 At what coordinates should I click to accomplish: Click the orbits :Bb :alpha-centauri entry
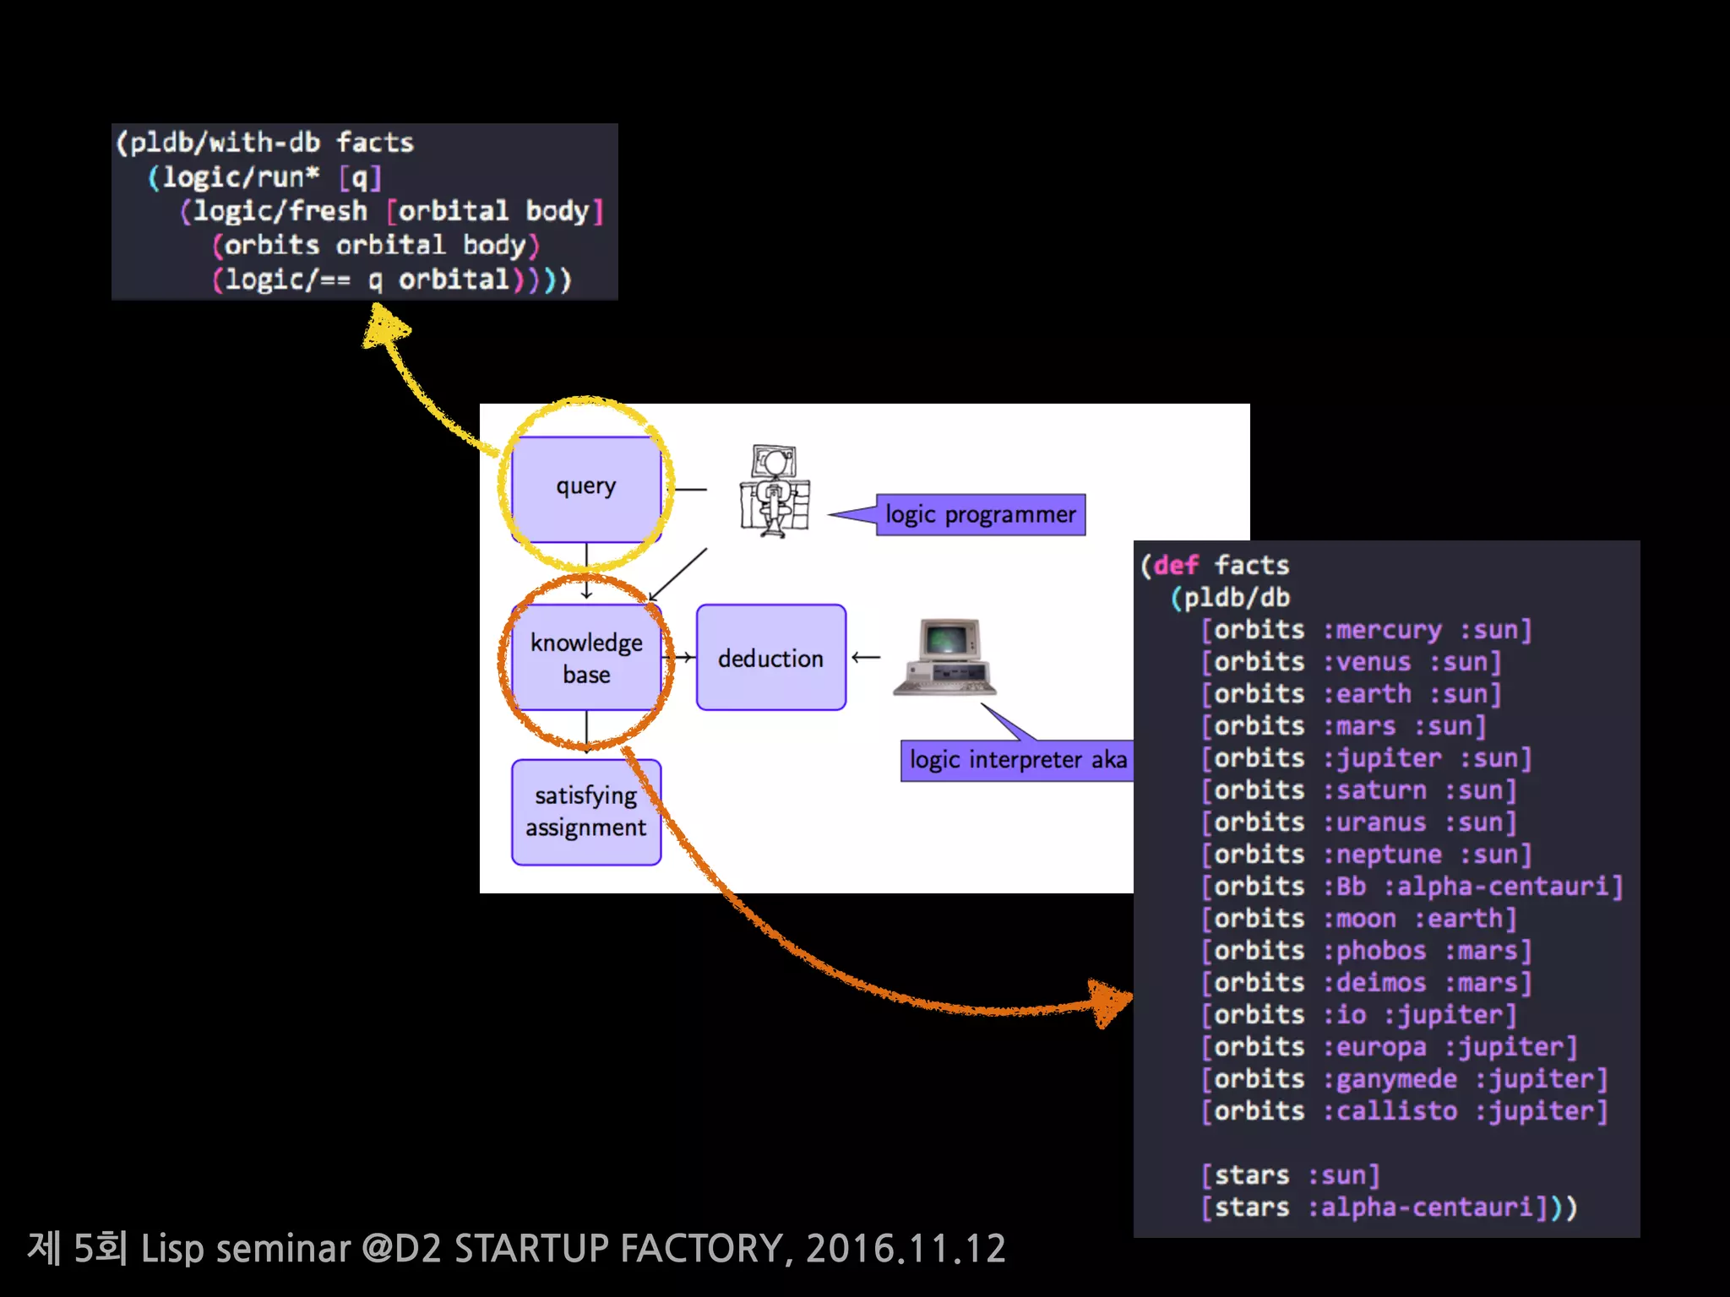[1412, 887]
